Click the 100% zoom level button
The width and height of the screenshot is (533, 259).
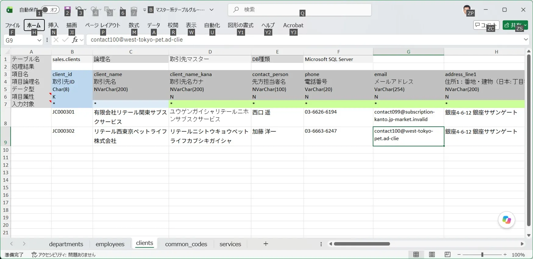[x=518, y=255]
